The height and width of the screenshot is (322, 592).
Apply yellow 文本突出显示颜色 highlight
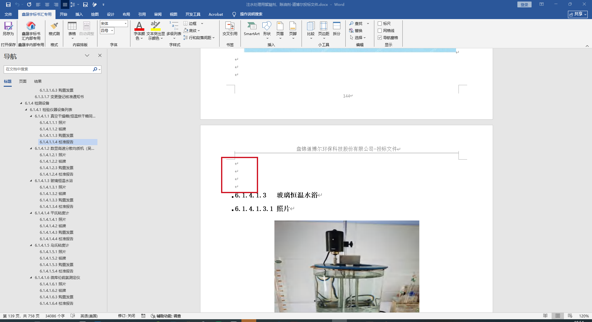click(155, 26)
